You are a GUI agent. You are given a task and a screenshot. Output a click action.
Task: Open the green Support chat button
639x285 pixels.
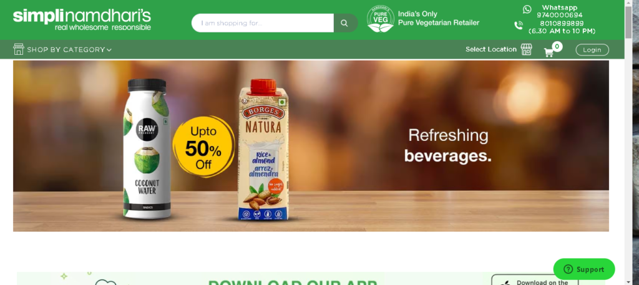pyautogui.click(x=584, y=269)
